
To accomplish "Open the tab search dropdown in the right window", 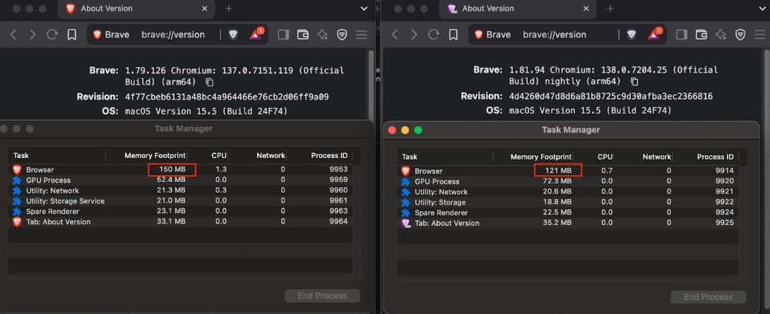I will pyautogui.click(x=762, y=8).
